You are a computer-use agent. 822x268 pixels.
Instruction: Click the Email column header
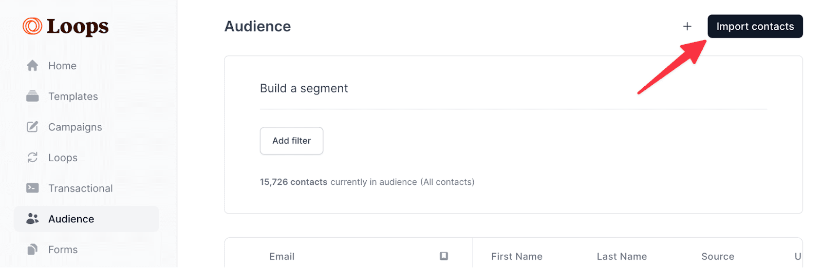[x=282, y=256]
